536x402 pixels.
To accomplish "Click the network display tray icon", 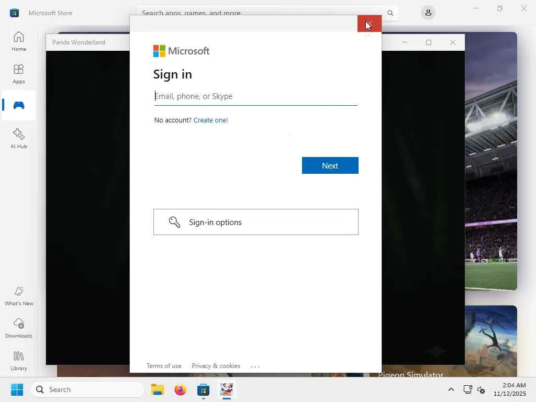I will [467, 389].
